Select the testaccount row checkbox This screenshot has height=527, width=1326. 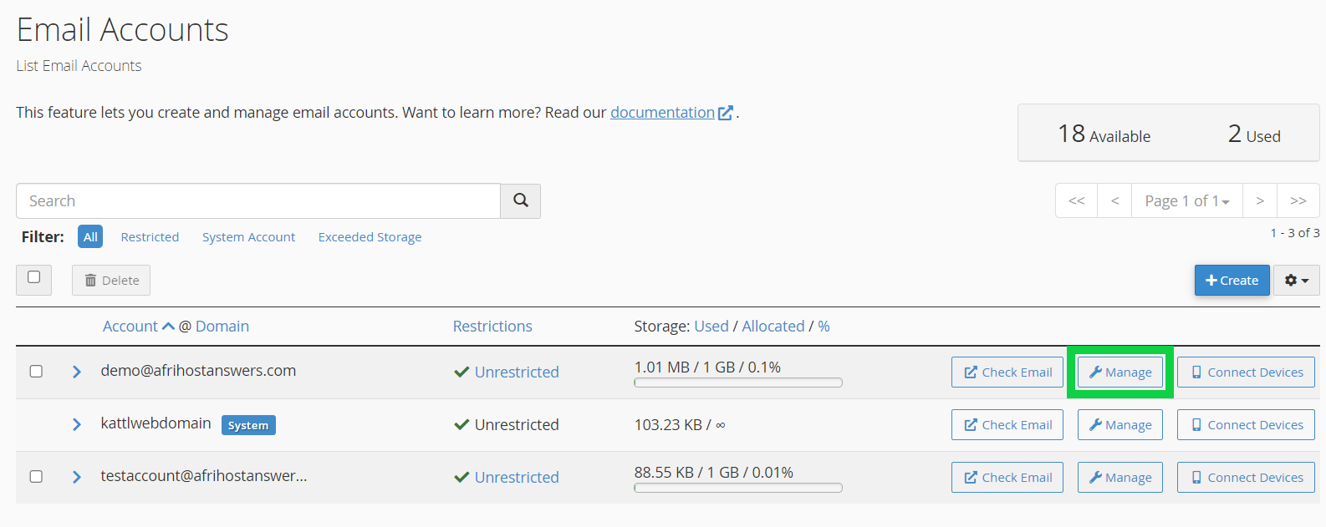click(36, 476)
